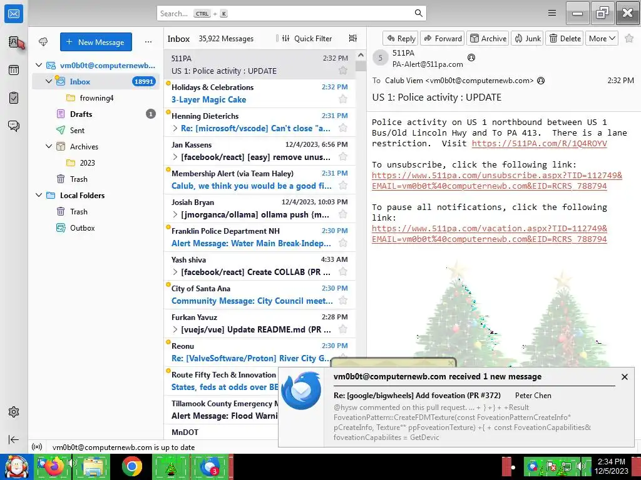Viewport: 641px width, 480px height.
Task: Archive the message
Action: [x=488, y=38]
